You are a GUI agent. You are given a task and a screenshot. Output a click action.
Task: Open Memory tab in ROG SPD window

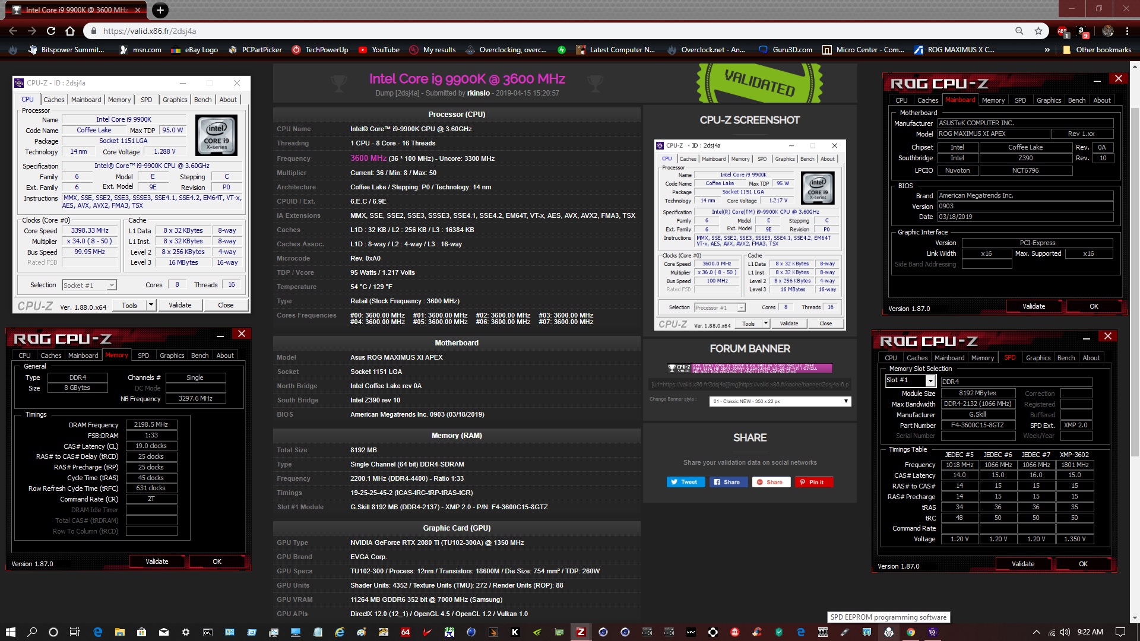click(983, 358)
